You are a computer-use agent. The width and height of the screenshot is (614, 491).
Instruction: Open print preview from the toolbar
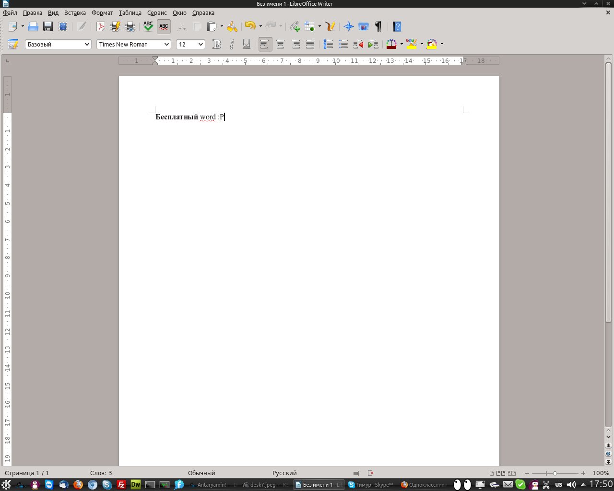click(x=130, y=27)
